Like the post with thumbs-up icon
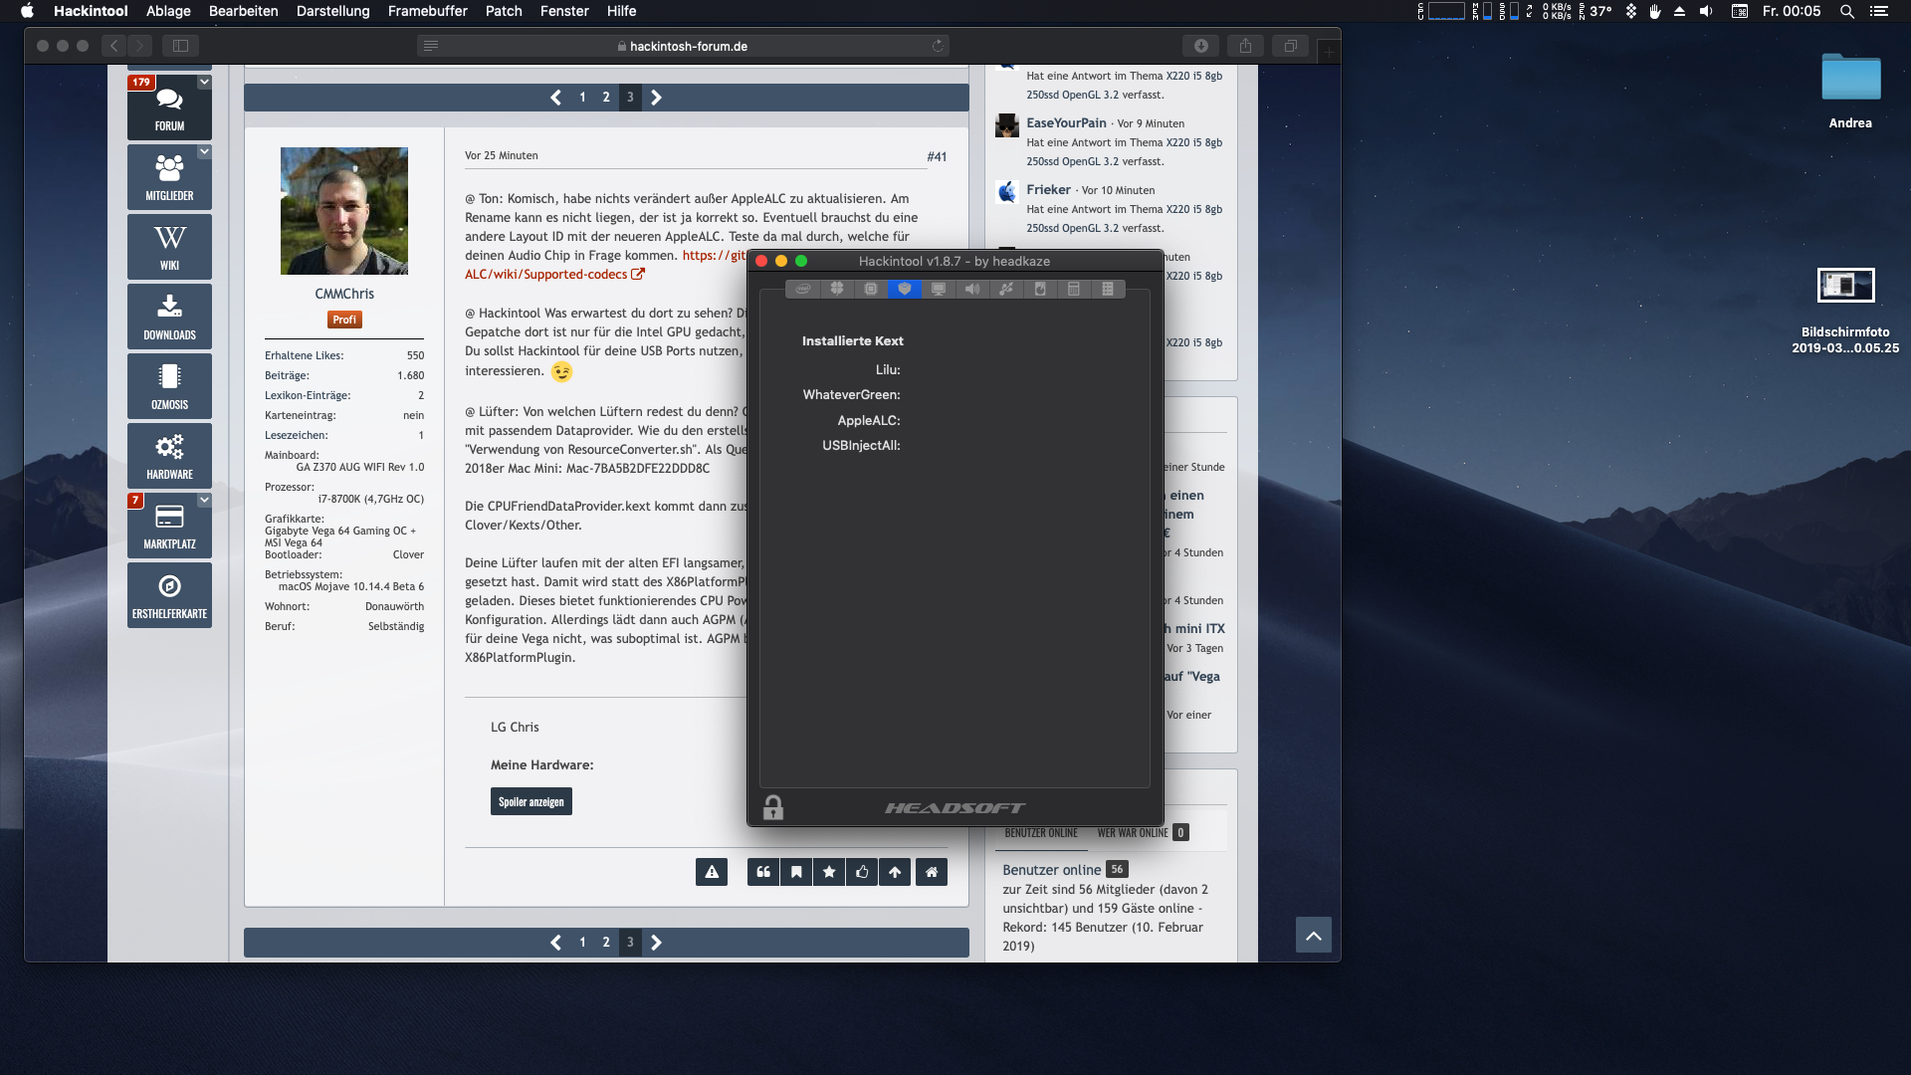 (x=862, y=872)
